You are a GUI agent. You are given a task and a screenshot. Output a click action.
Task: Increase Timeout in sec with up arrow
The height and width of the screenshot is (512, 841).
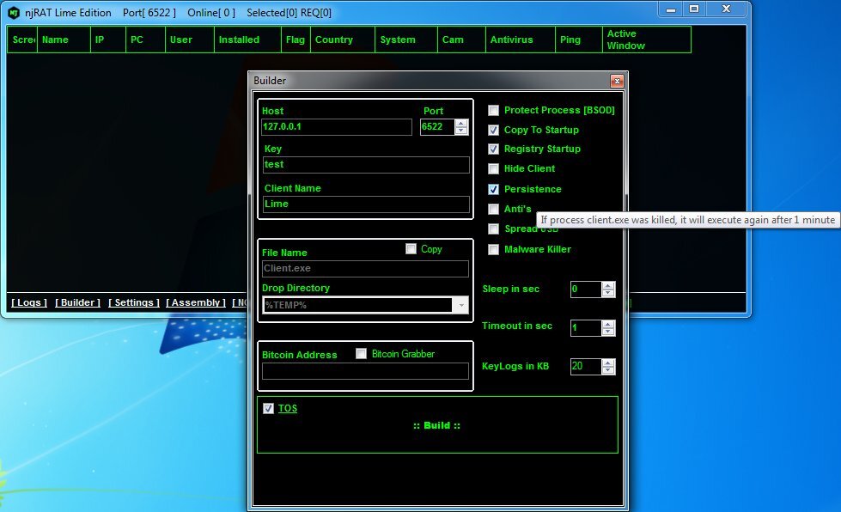pos(608,325)
